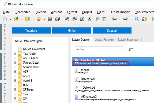Select the Letzte Dateien tab
This screenshot has height=103, width=154.
(81, 40)
